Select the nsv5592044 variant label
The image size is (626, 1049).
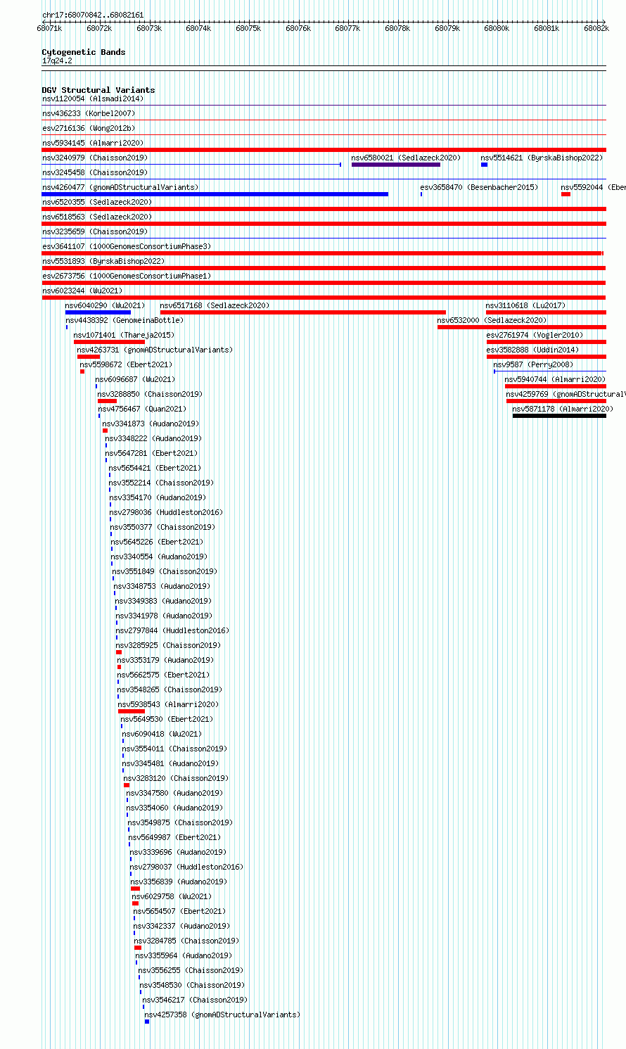(593, 187)
